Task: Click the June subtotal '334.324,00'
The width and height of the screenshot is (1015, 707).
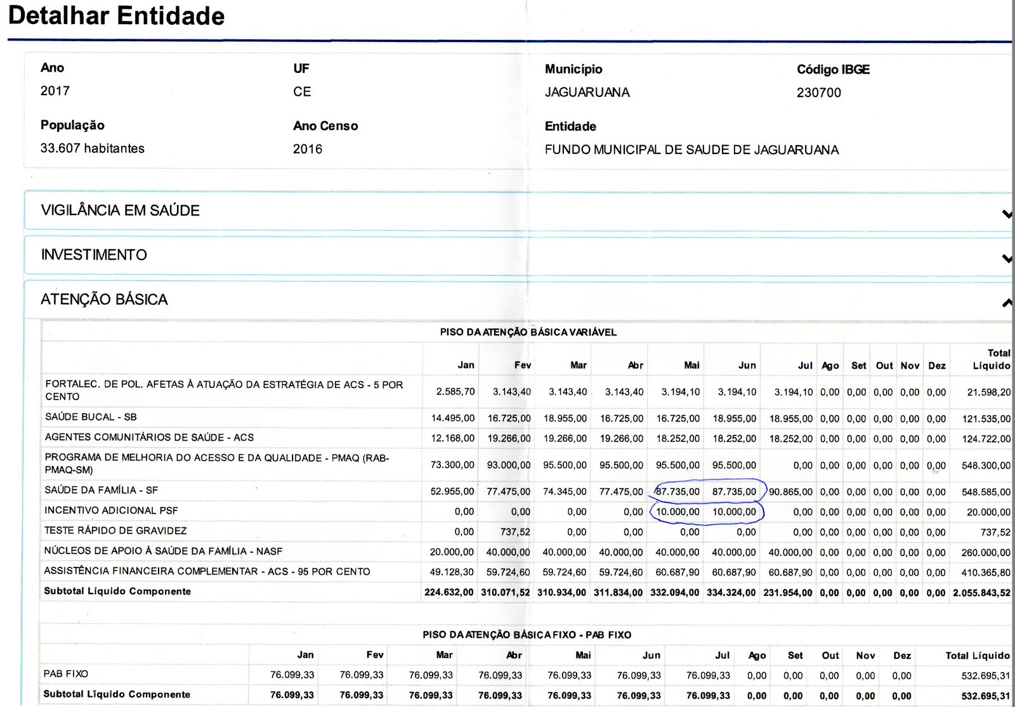Action: [731, 593]
